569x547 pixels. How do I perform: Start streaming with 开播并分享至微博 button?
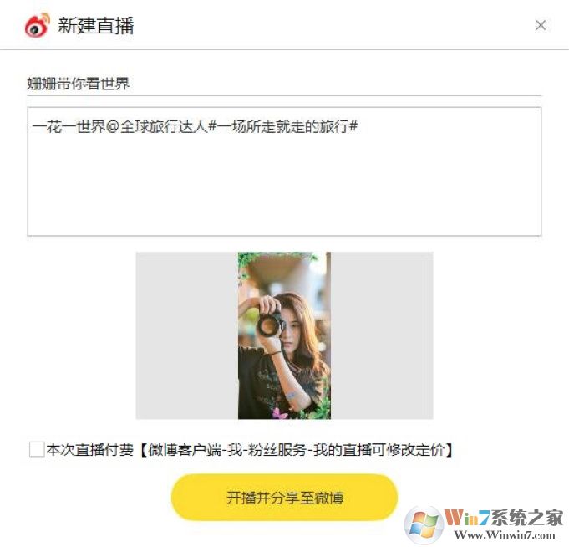[284, 498]
